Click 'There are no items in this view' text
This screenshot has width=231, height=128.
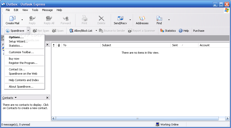pos(140,53)
